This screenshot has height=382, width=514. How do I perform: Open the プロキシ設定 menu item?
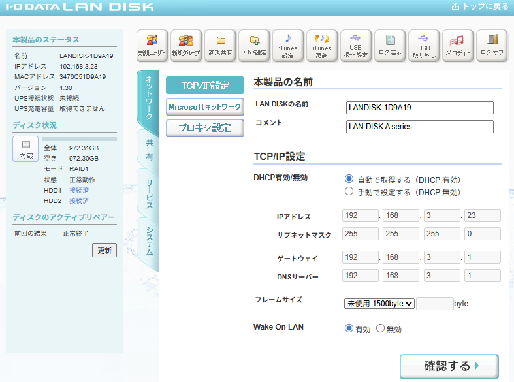(x=205, y=128)
